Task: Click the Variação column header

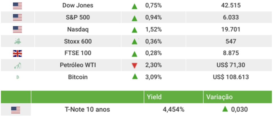Action: pos(220,97)
